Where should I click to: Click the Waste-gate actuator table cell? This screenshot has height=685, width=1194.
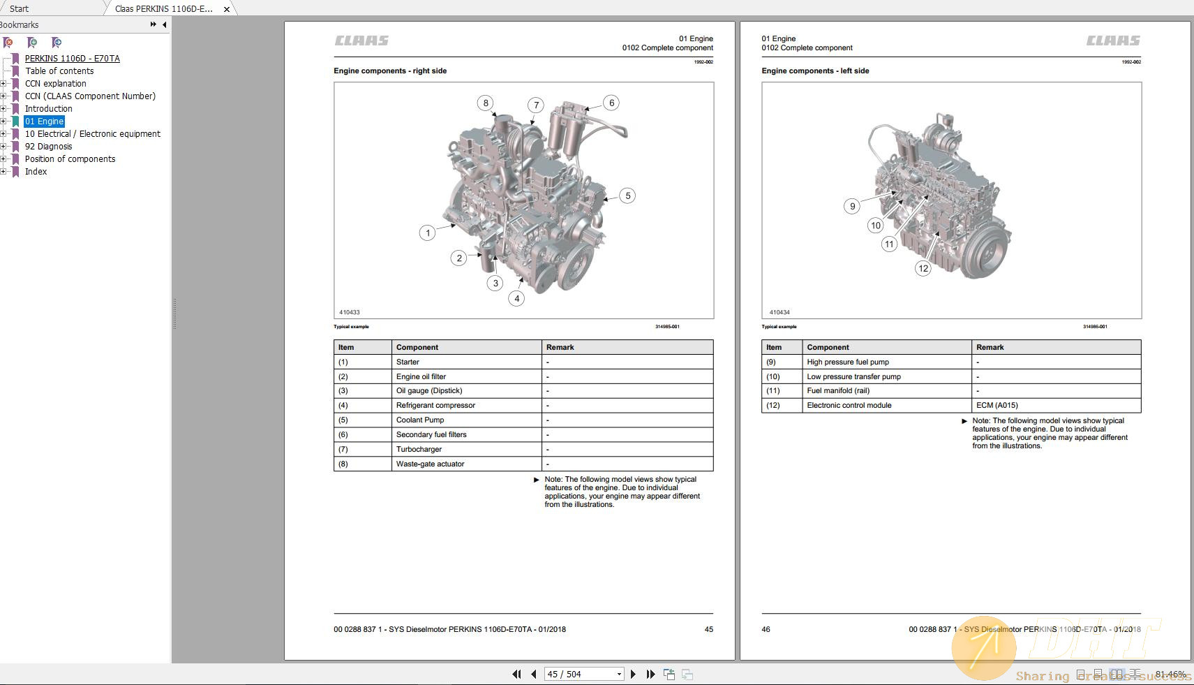(x=466, y=464)
